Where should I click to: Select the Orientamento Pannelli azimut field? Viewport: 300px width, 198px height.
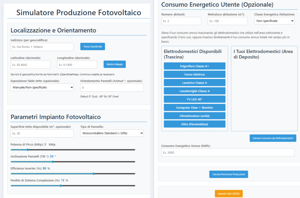pyautogui.click(x=112, y=88)
